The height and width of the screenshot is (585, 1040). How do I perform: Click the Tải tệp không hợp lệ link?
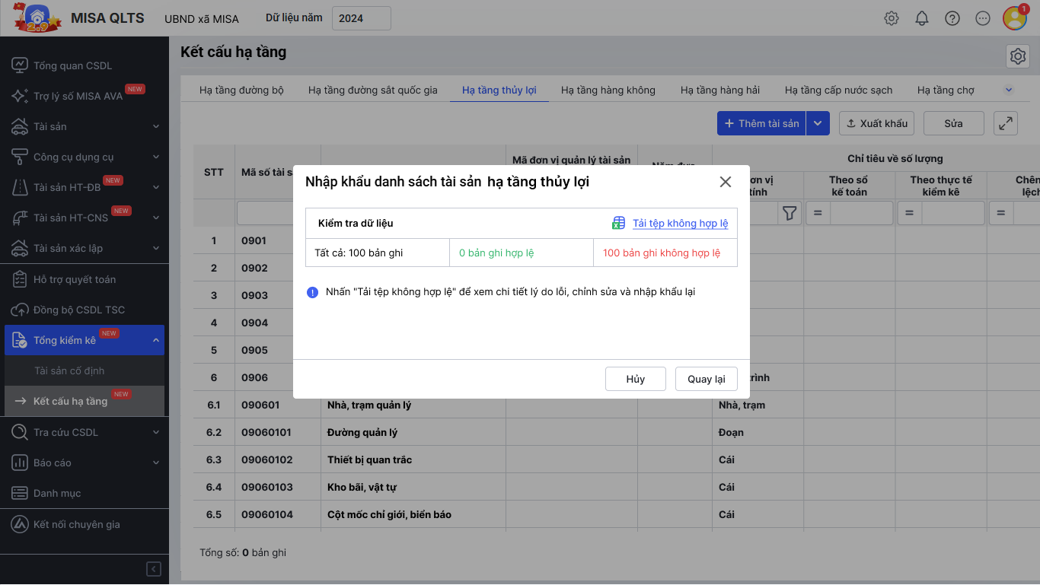coord(680,223)
